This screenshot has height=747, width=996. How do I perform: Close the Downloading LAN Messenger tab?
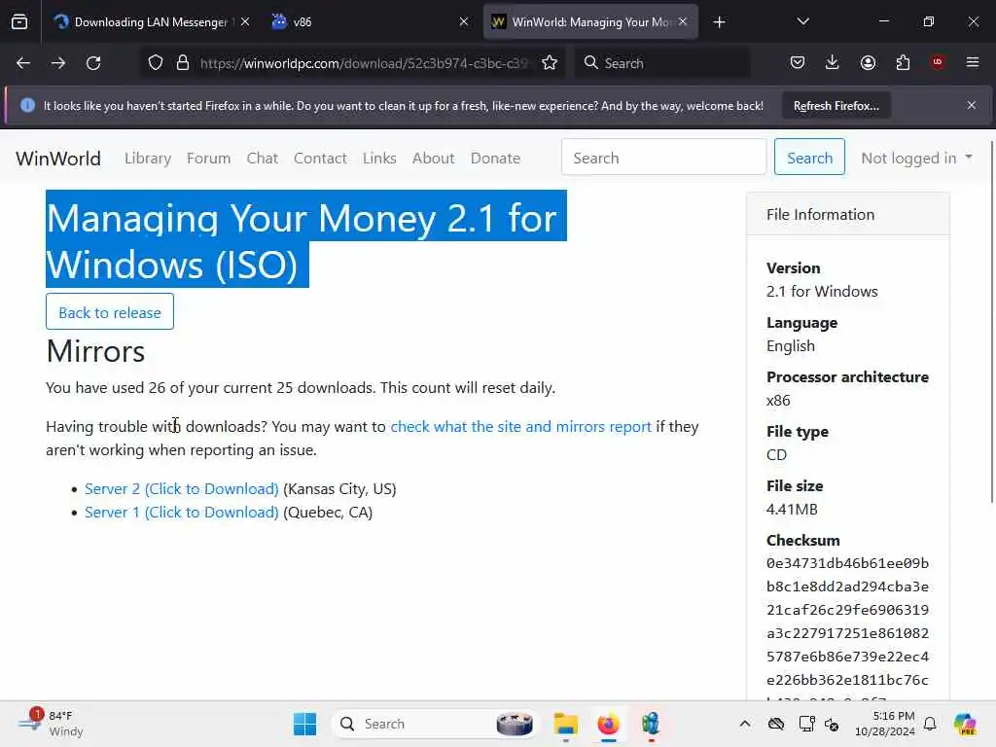point(245,21)
